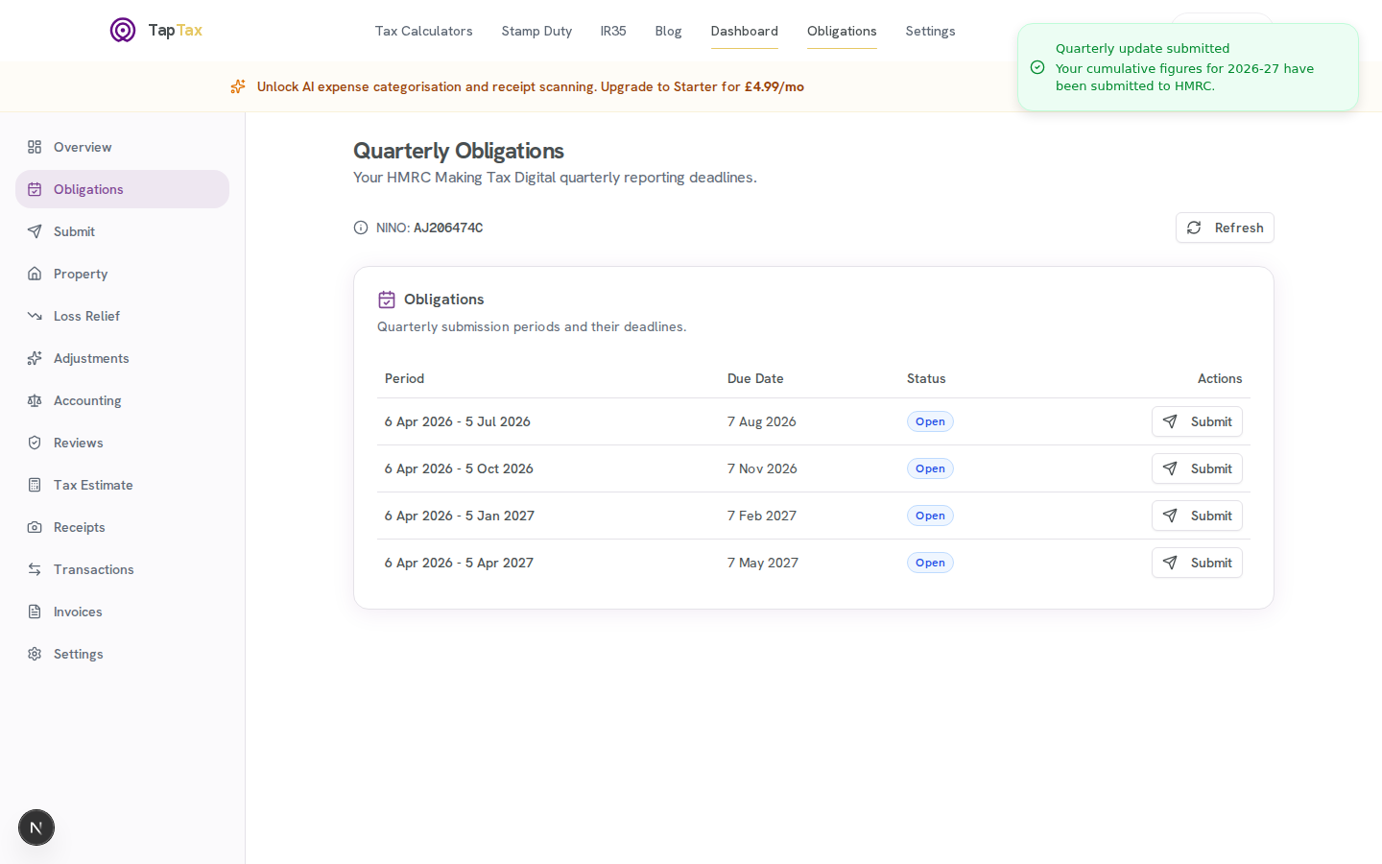Click the sidebar Settings gear icon
1382x864 pixels.
tap(35, 654)
